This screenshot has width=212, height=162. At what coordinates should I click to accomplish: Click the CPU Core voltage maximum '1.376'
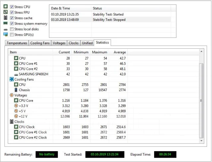103,101
